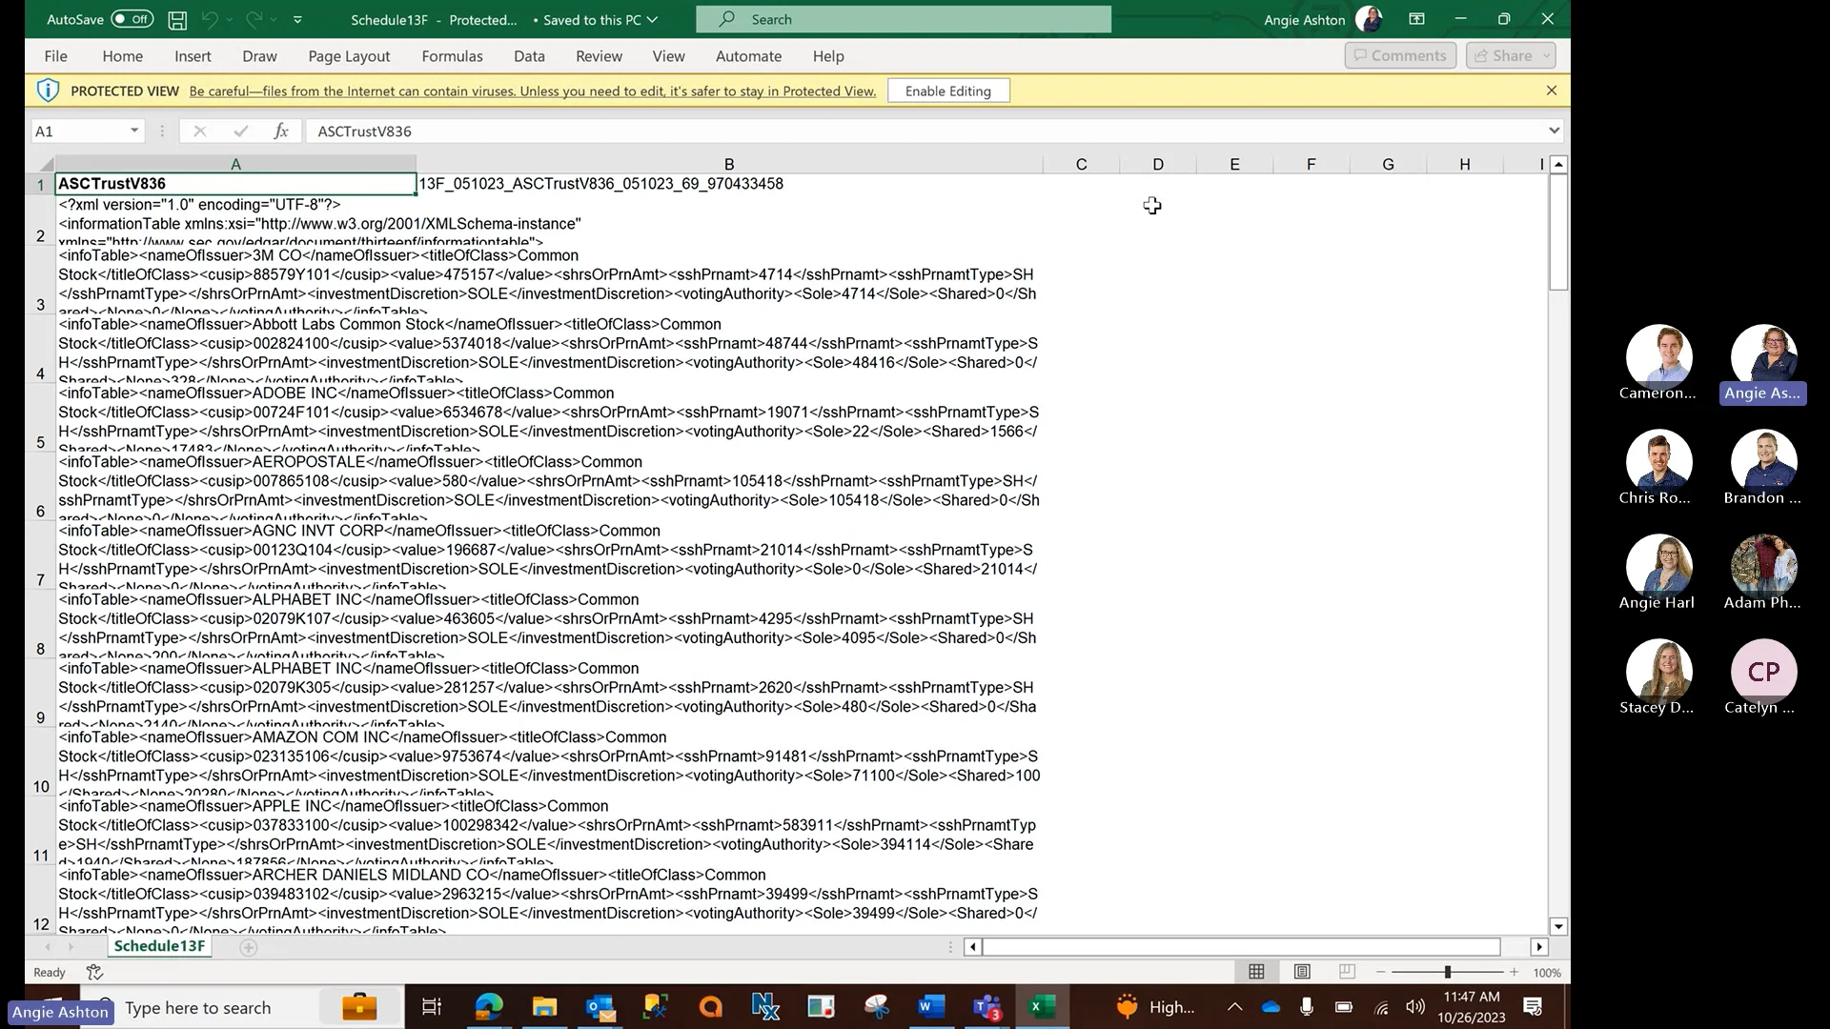
Task: Click the Undo icon
Action: pos(209,19)
